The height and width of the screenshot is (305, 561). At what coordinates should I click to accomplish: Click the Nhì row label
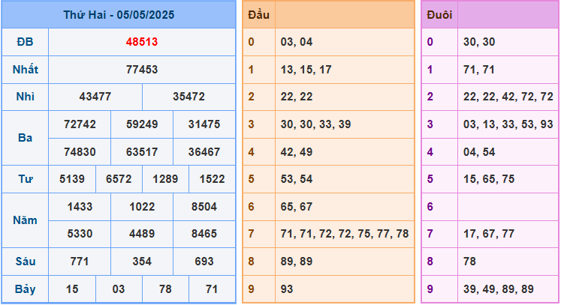(25, 97)
